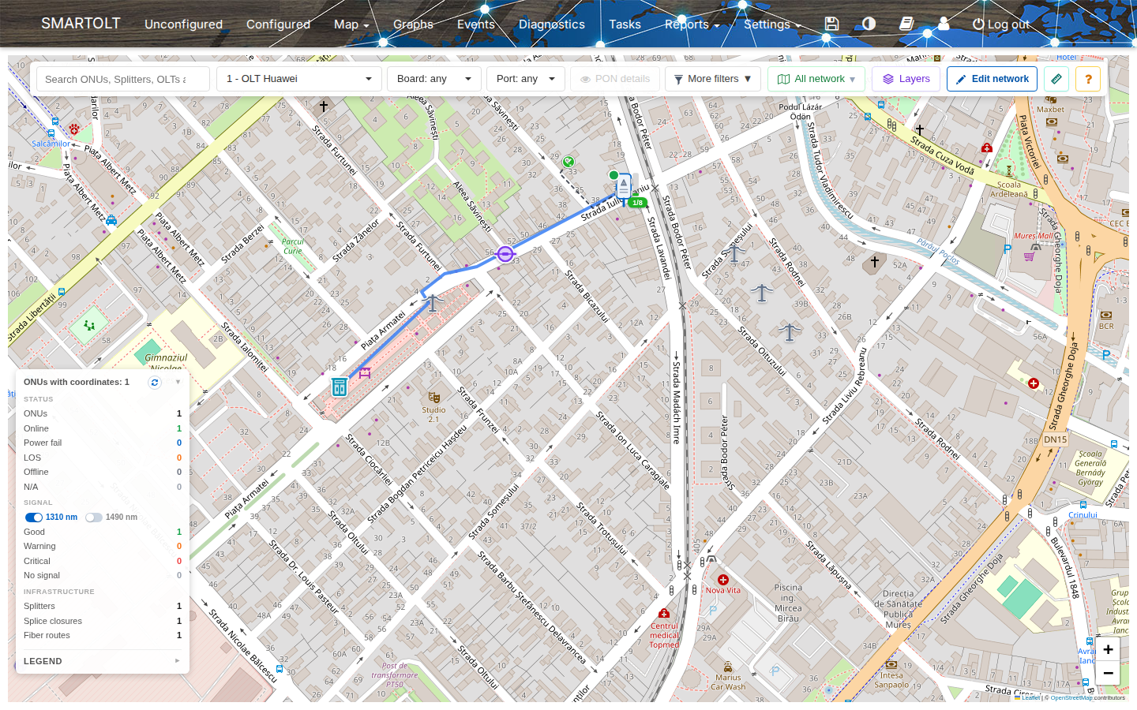
Task: Expand the LEGEND section
Action: coord(103,661)
